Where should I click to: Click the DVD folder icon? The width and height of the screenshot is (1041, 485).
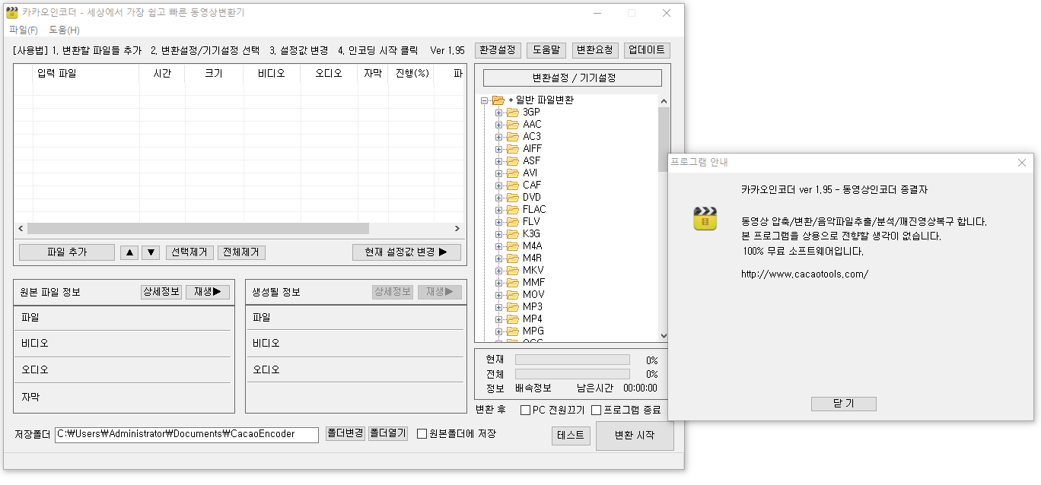512,198
